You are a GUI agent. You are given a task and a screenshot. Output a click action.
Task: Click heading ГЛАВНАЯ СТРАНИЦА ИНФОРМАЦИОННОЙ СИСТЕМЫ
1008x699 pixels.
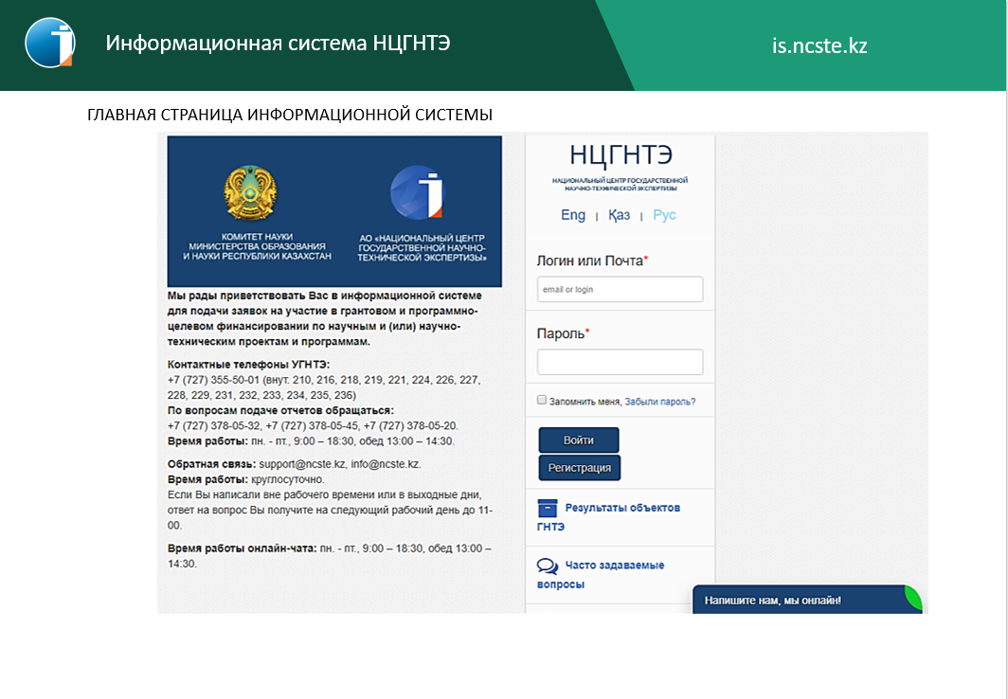[x=290, y=115]
